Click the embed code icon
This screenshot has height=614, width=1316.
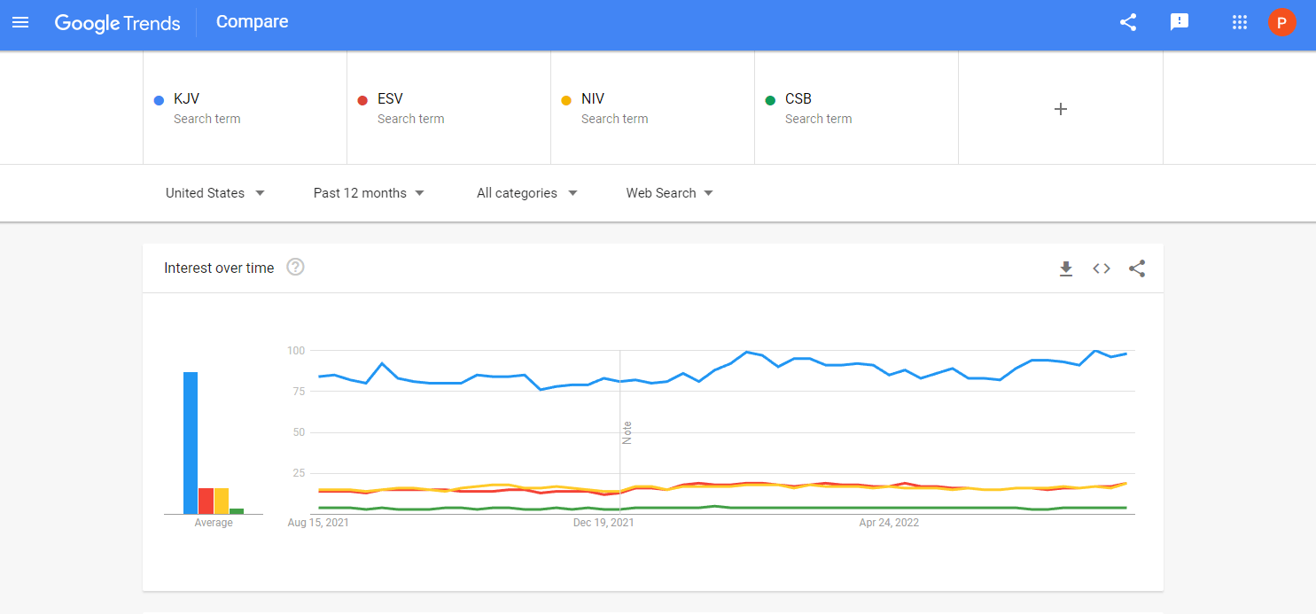[x=1102, y=268]
